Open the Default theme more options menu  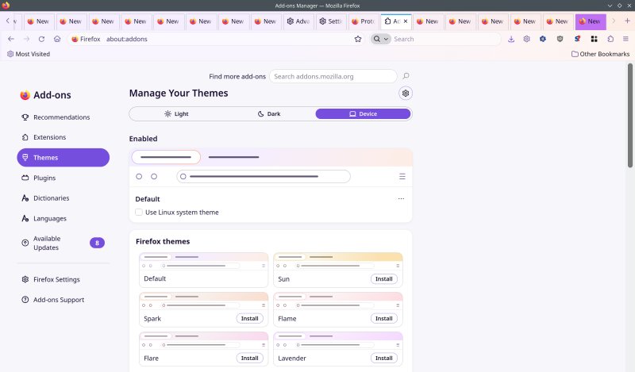point(401,199)
